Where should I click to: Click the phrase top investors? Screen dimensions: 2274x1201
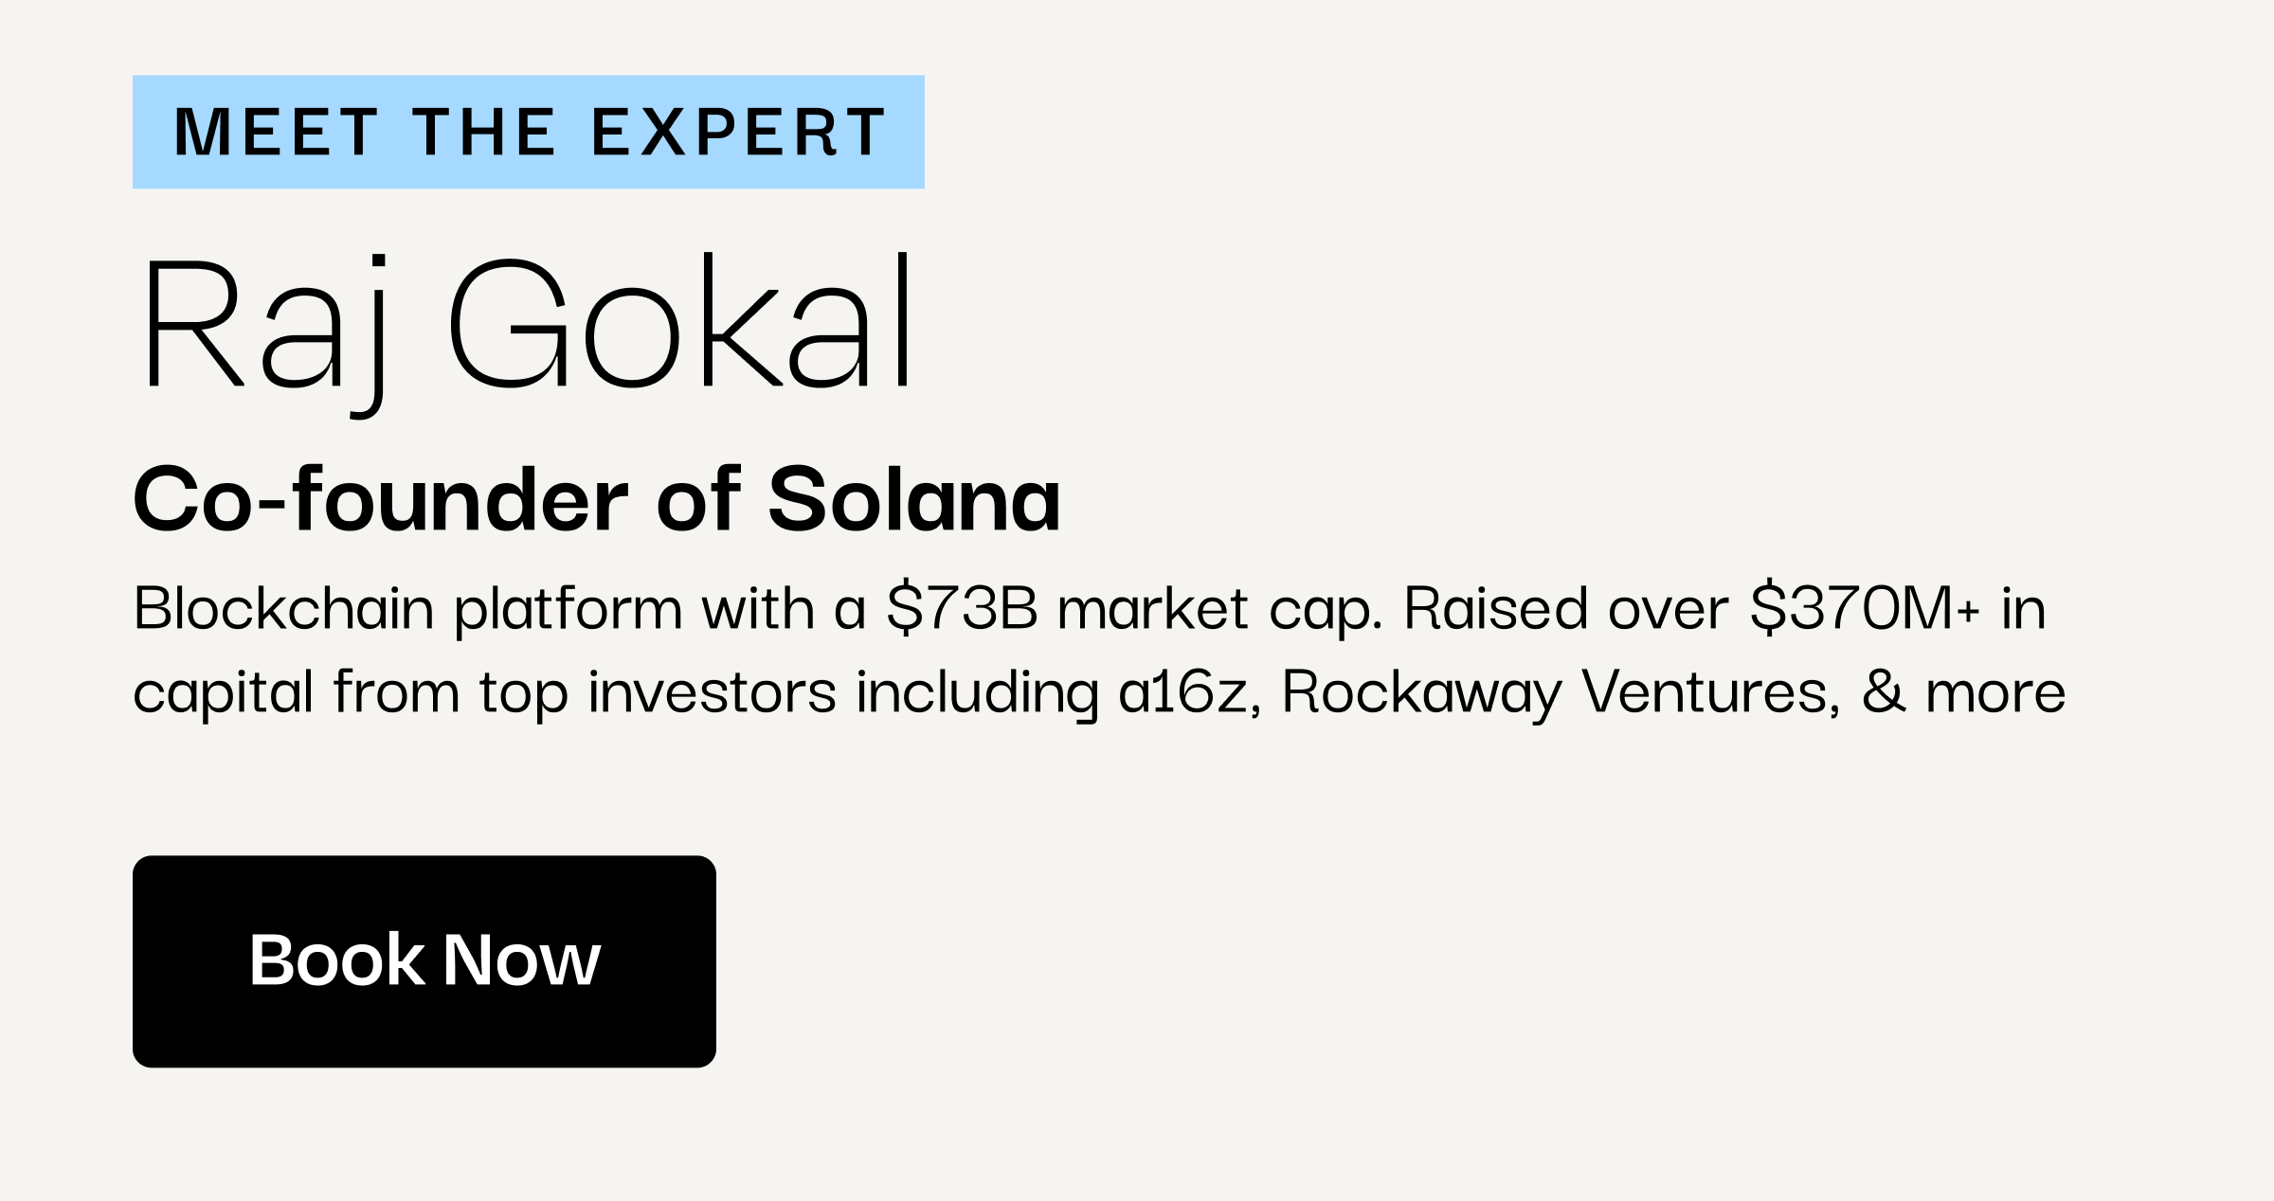click(658, 693)
